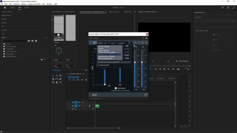Expand the Video Transitions folder
The height and width of the screenshot is (133, 237).
tap(2, 57)
